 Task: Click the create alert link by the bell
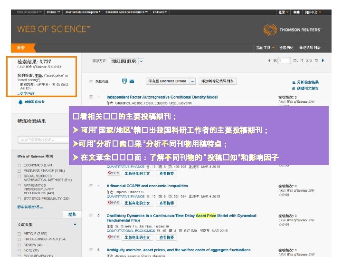[x=35, y=102]
